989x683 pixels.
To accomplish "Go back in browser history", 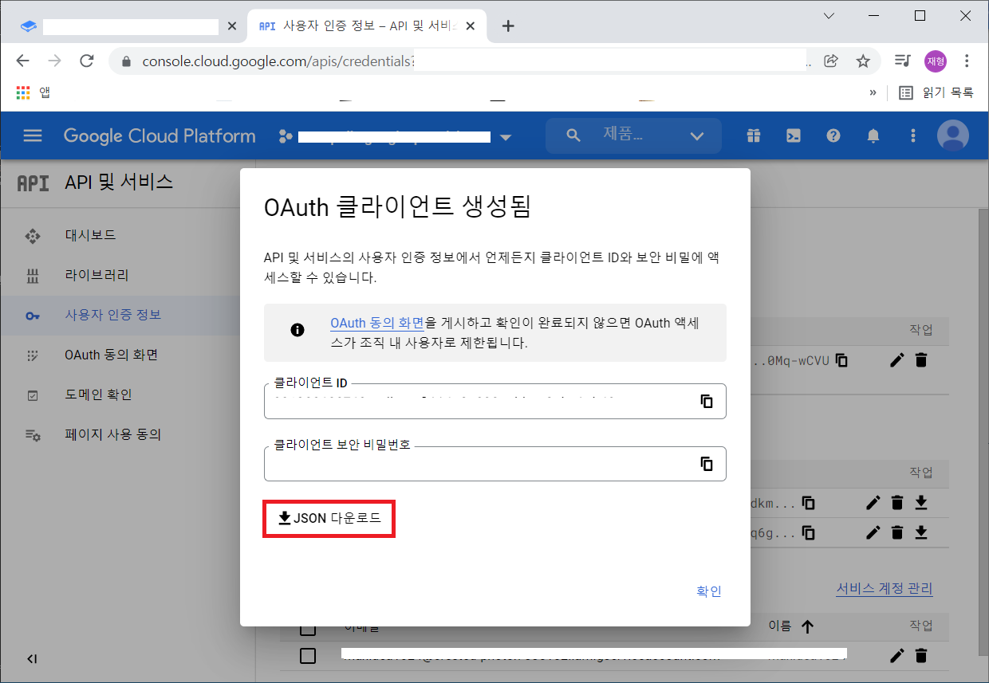I will tap(22, 61).
